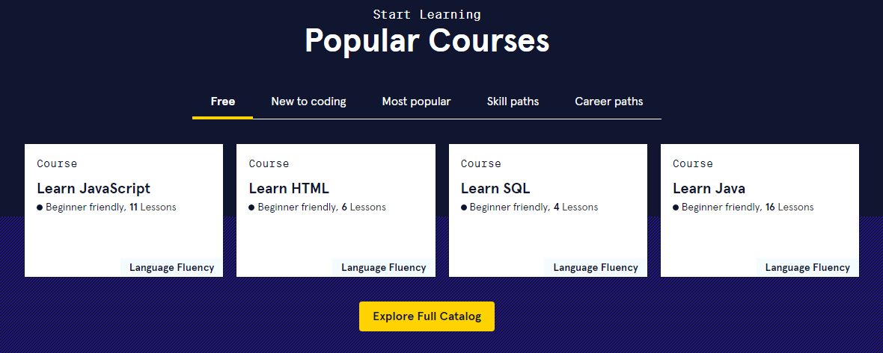Open the Most popular tab
This screenshot has height=353, width=883.
[x=416, y=101]
